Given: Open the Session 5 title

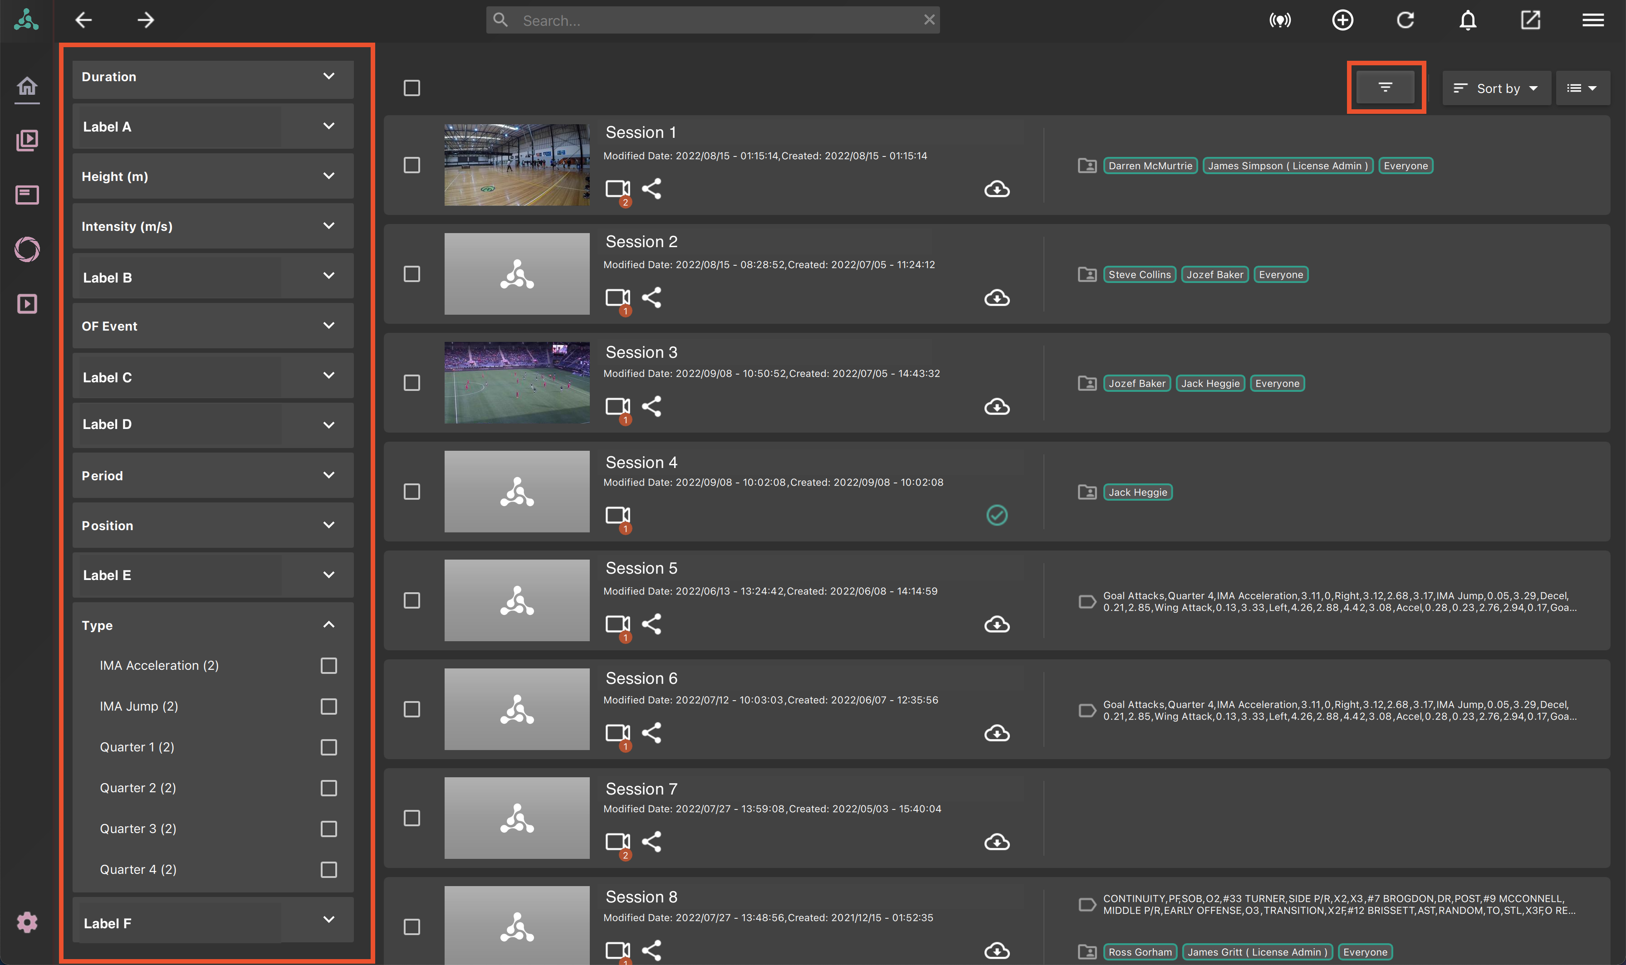Looking at the screenshot, I should coord(642,568).
